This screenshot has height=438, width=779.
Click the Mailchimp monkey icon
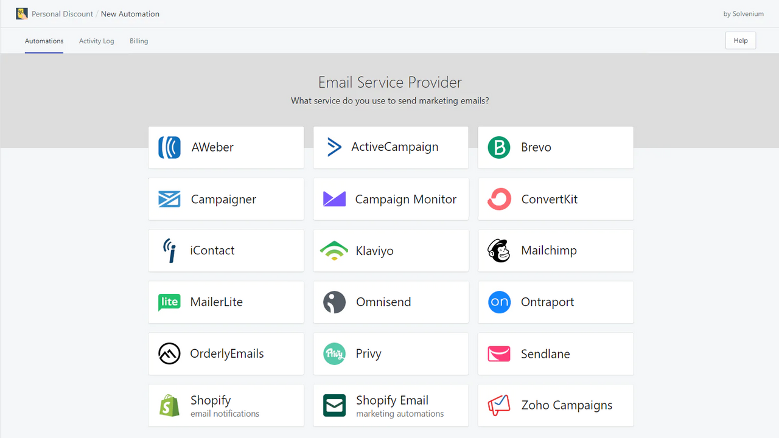[499, 250]
